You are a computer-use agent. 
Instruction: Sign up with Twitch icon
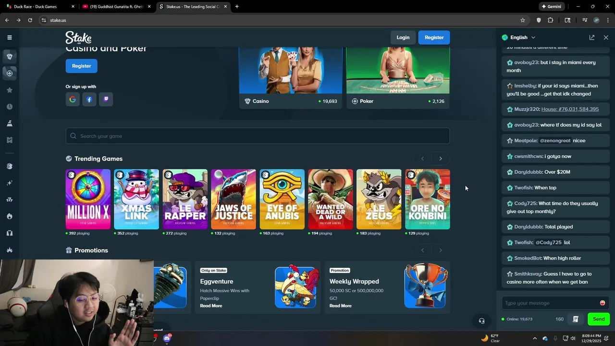click(106, 99)
